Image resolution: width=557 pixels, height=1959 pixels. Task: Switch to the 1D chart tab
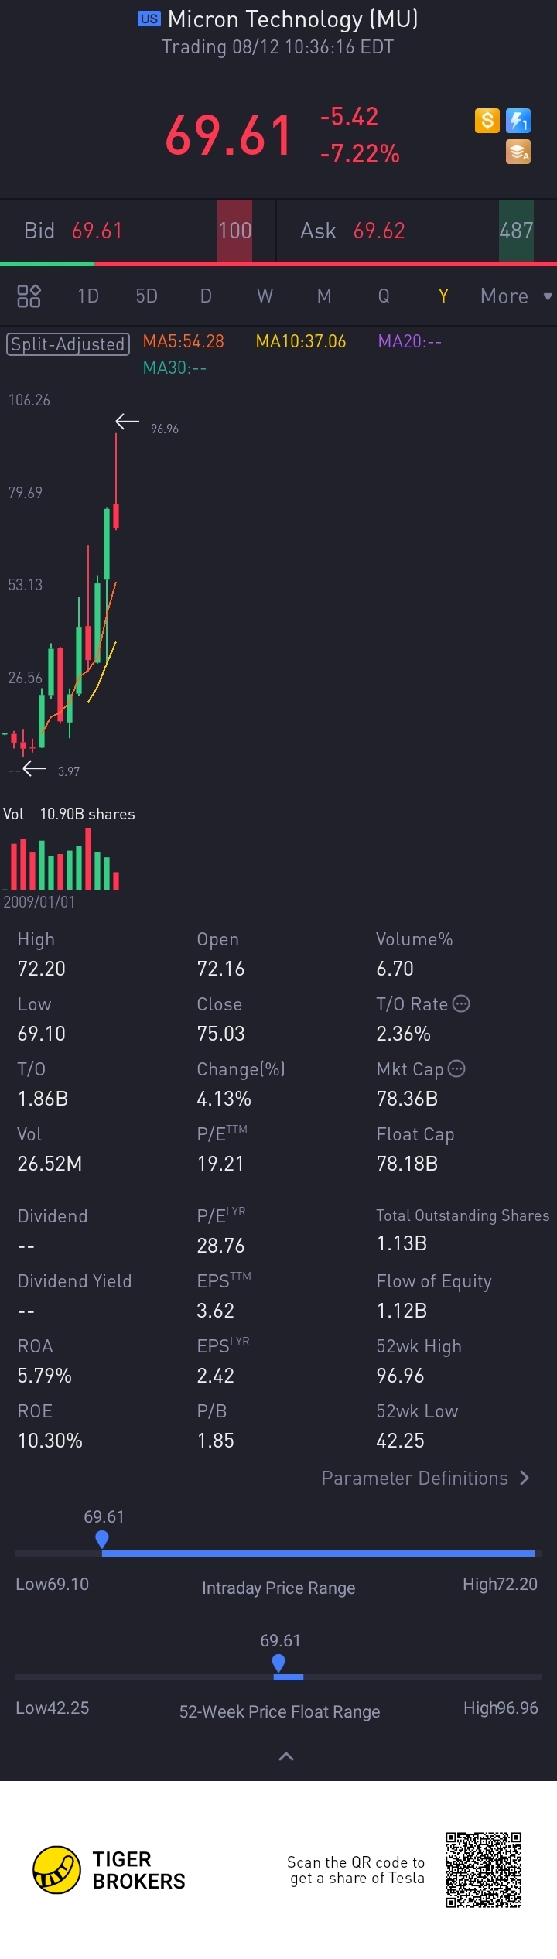click(88, 296)
